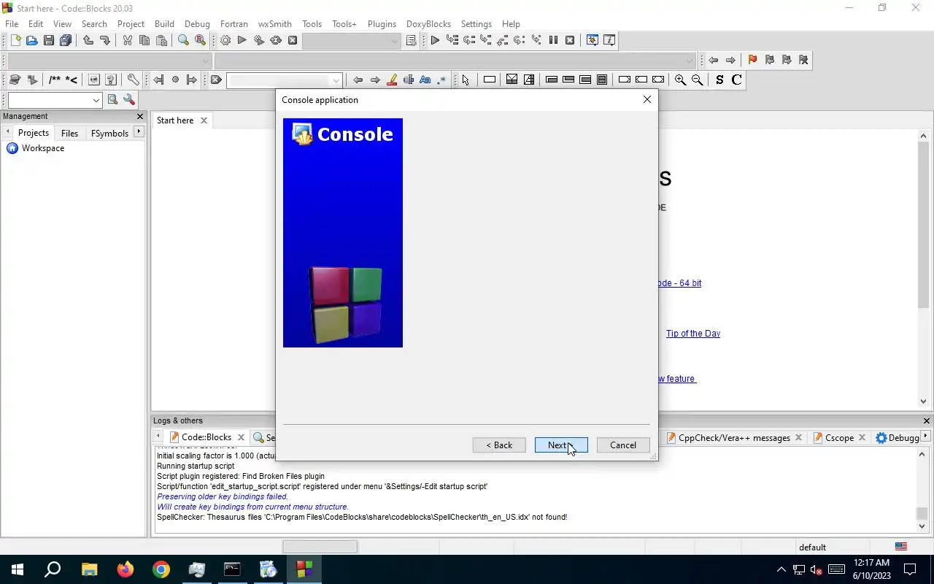Select Workspace in the Projects tree
The image size is (934, 584).
click(x=43, y=148)
